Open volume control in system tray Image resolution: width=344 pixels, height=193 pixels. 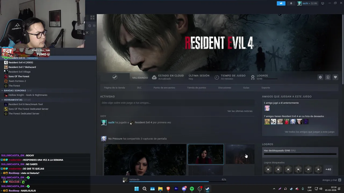[321, 189]
